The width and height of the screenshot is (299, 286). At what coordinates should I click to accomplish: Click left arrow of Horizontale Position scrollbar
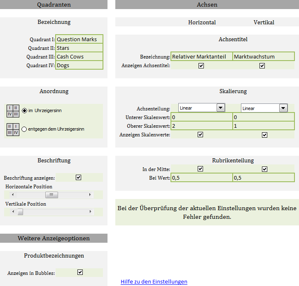point(13,195)
